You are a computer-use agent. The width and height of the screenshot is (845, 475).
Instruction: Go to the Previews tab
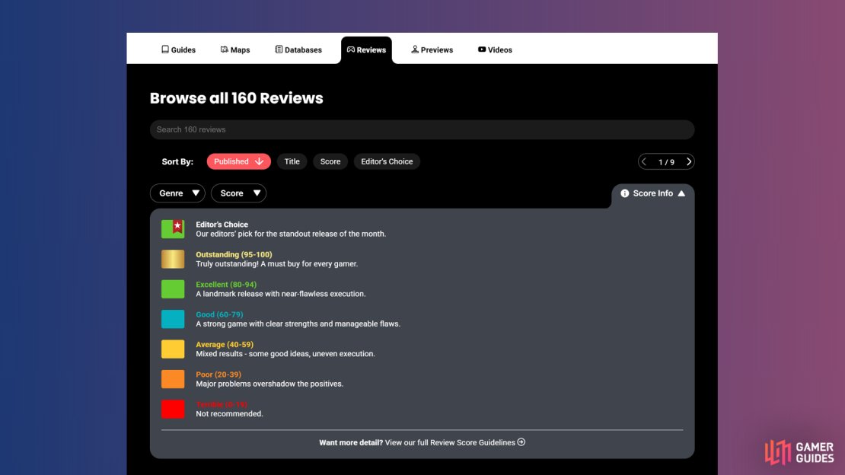point(432,49)
